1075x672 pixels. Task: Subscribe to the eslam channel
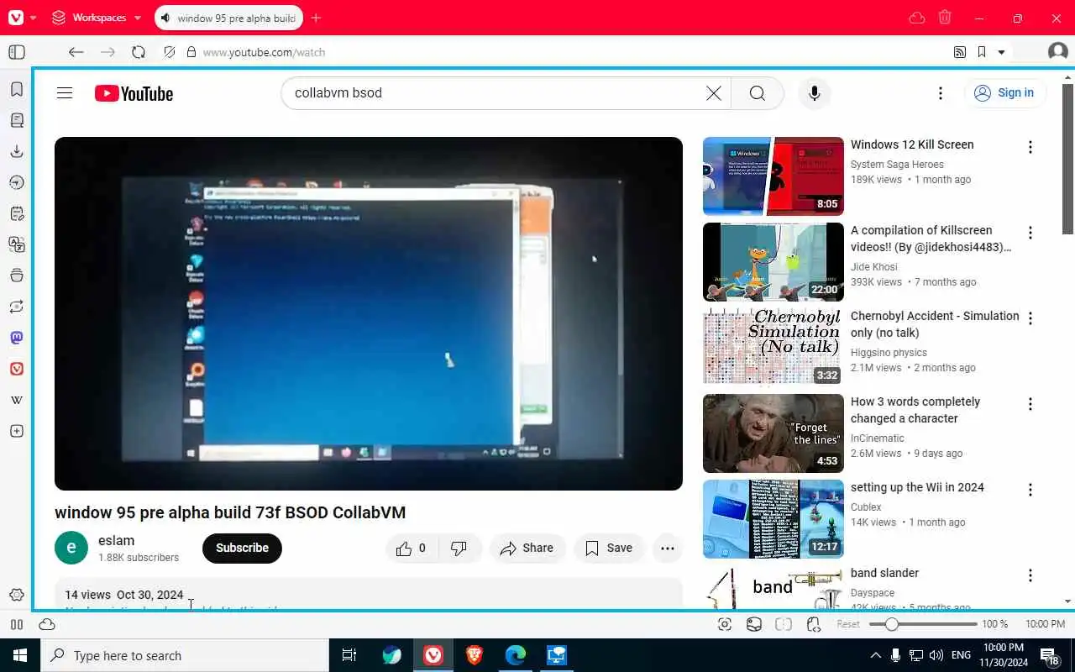pos(242,548)
